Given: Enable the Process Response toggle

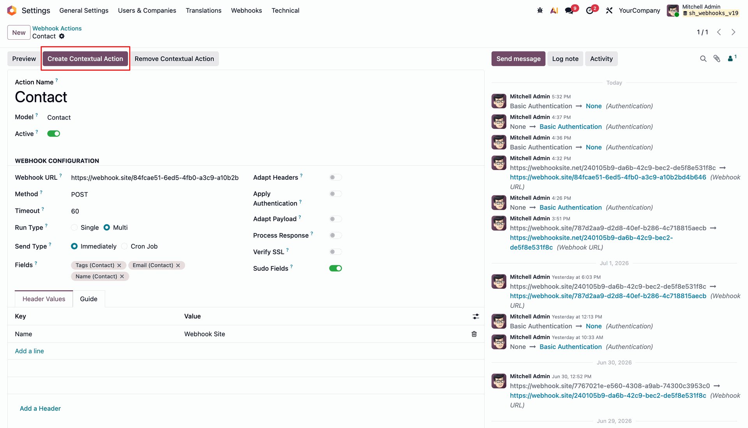Looking at the screenshot, I should click(335, 235).
